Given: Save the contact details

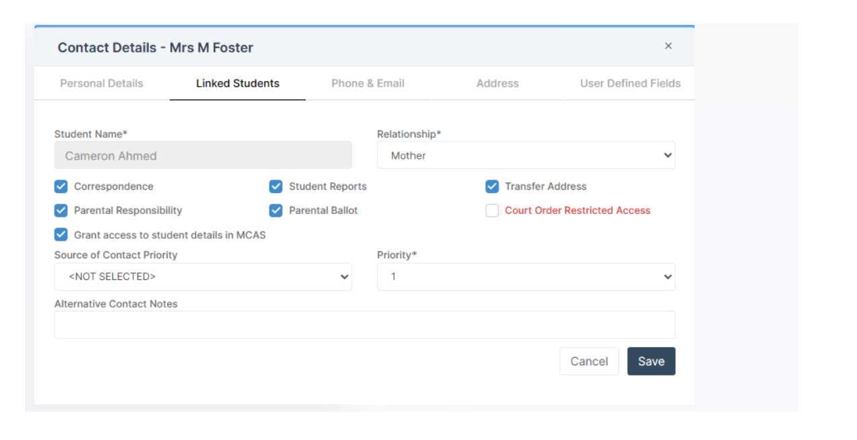Looking at the screenshot, I should point(651,361).
